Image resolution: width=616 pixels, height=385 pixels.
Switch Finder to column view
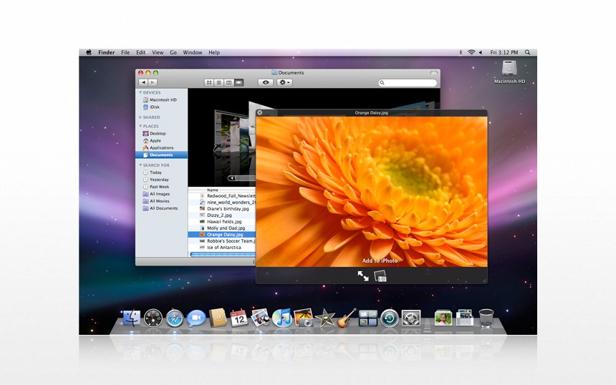coord(228,82)
